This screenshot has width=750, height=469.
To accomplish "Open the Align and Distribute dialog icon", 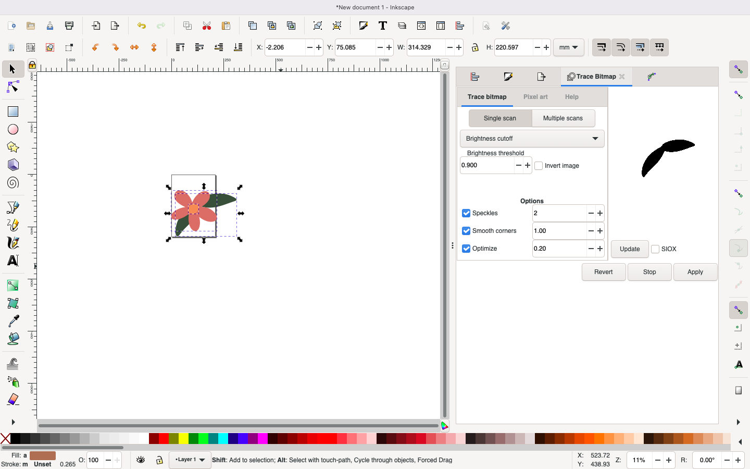I will tap(460, 26).
